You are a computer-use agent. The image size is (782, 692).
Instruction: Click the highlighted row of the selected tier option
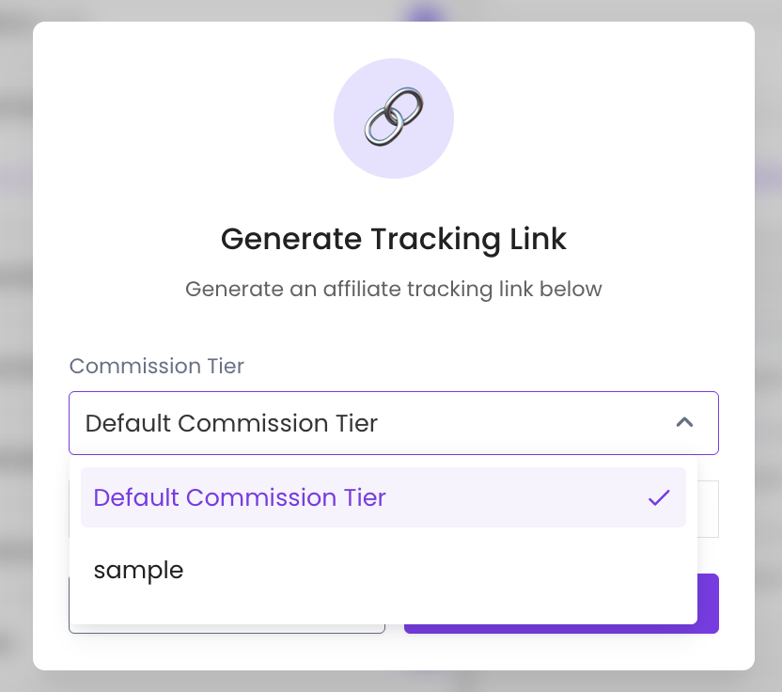[383, 497]
